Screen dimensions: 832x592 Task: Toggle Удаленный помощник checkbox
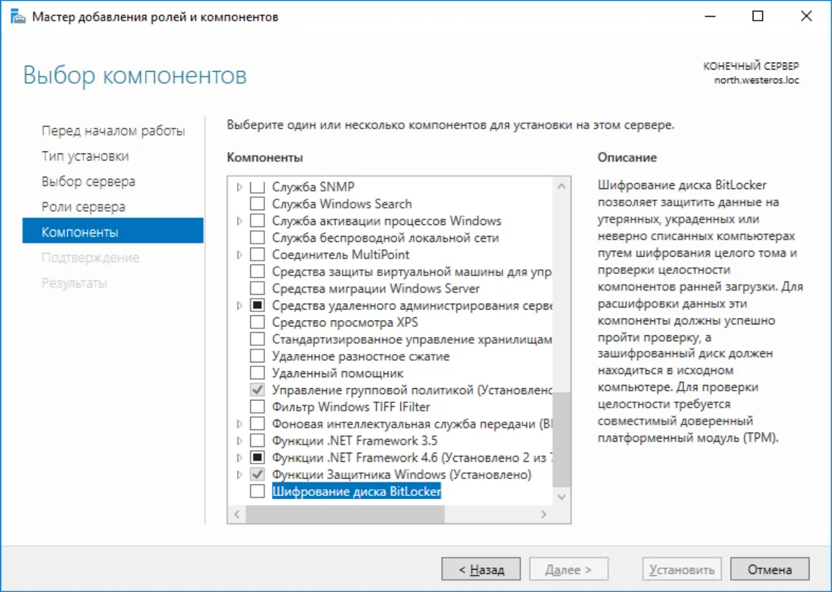(257, 373)
